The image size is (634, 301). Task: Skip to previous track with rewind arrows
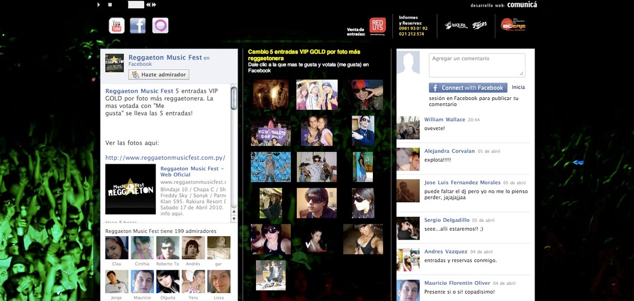(148, 5)
